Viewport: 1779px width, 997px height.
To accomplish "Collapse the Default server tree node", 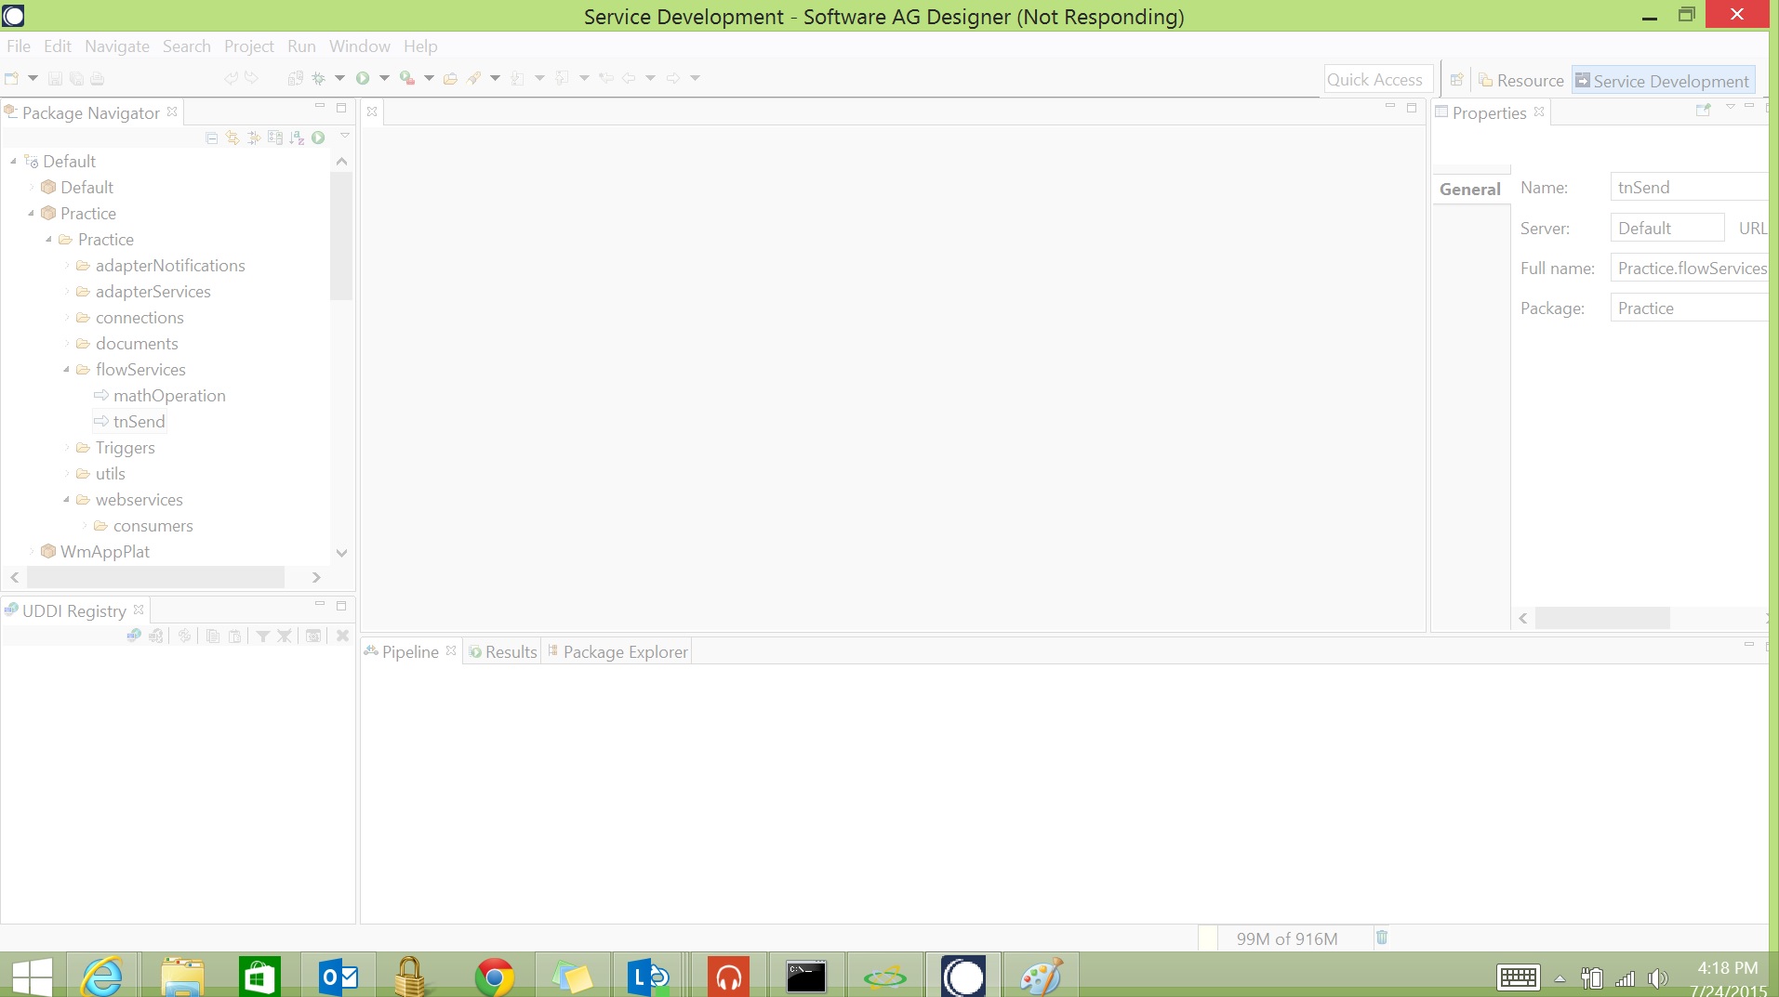I will click(14, 161).
